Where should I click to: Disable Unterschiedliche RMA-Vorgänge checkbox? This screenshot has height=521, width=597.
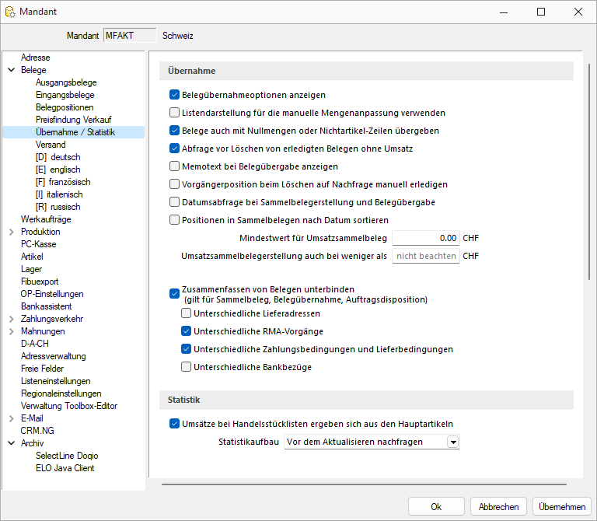pos(187,331)
